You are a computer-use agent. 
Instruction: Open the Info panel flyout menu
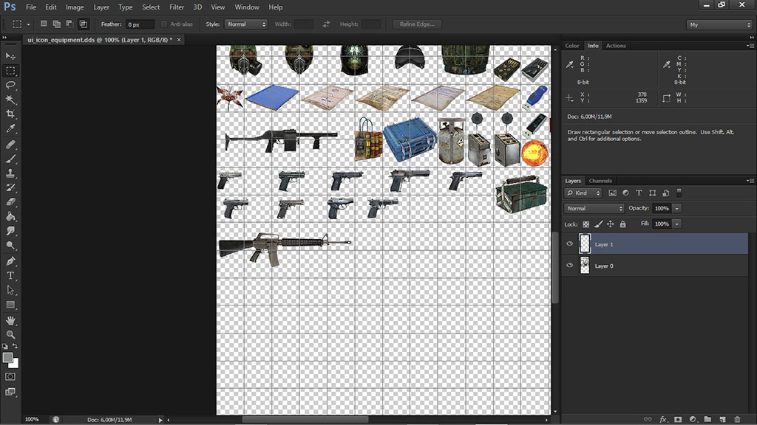[x=750, y=46]
